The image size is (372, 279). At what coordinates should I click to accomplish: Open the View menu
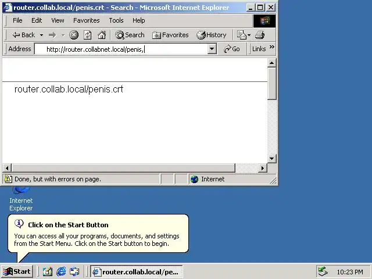click(58, 20)
